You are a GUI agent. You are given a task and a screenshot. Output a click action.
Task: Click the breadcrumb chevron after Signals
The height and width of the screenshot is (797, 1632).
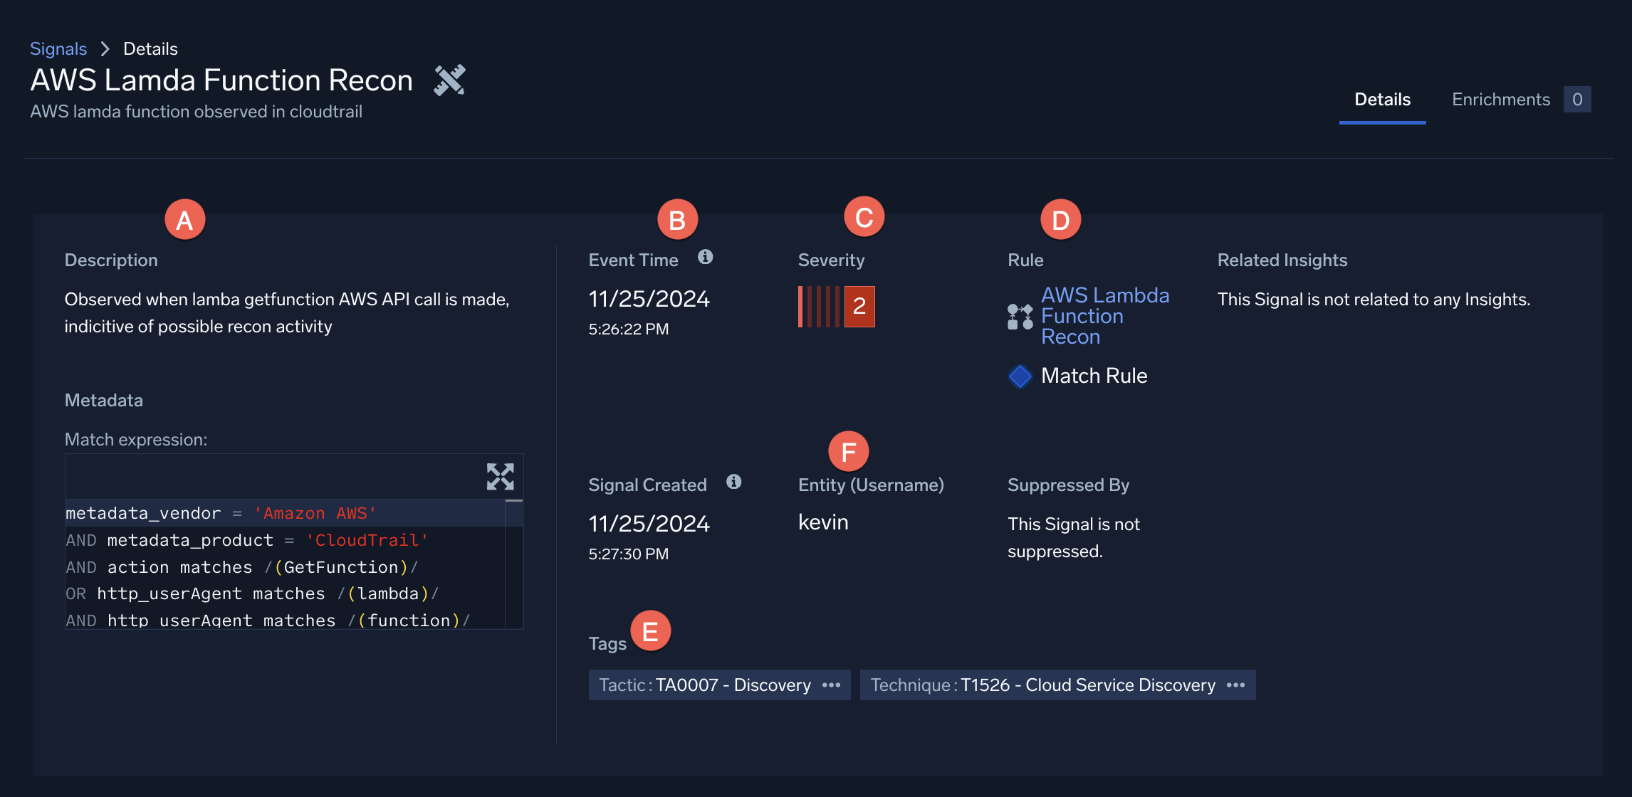[x=105, y=48]
